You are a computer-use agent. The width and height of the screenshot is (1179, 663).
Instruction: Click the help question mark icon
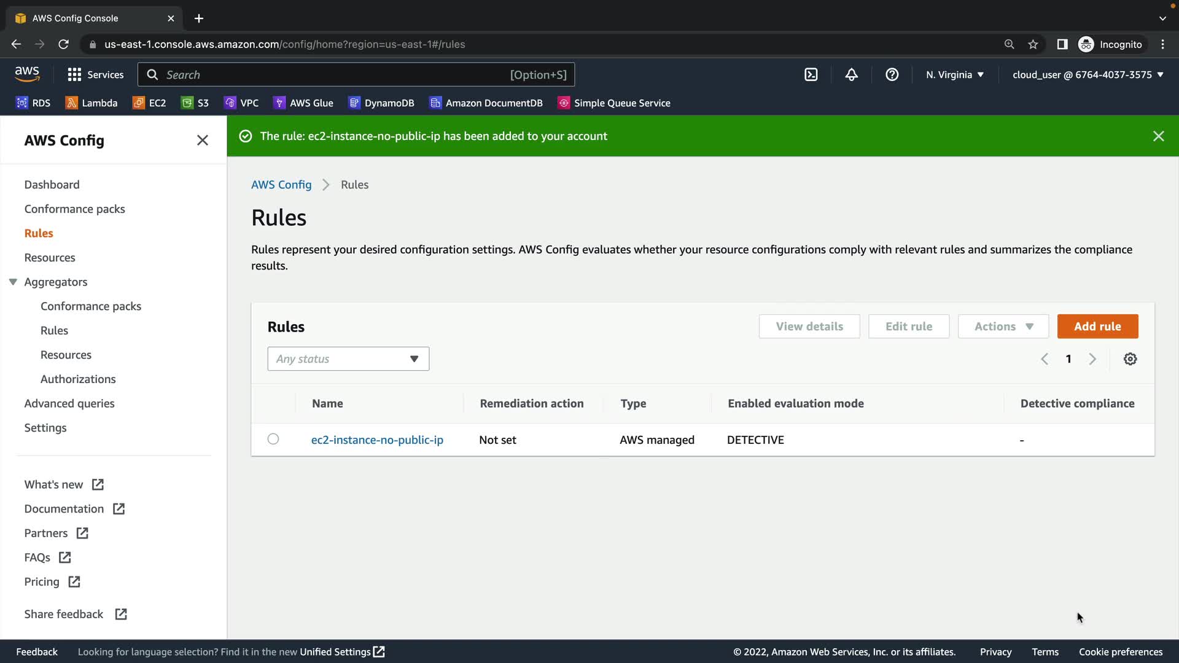coord(892,75)
